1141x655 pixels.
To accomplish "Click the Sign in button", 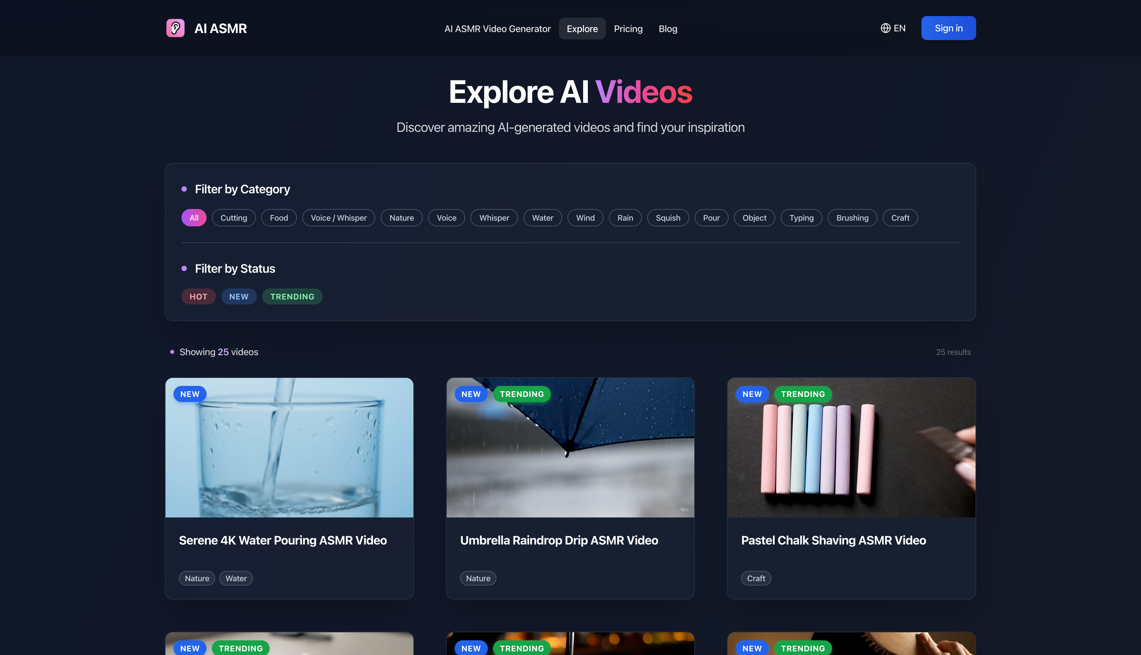I will [x=948, y=28].
